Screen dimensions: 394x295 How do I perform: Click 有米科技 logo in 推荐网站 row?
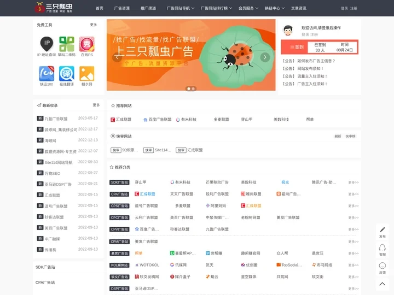point(178,120)
